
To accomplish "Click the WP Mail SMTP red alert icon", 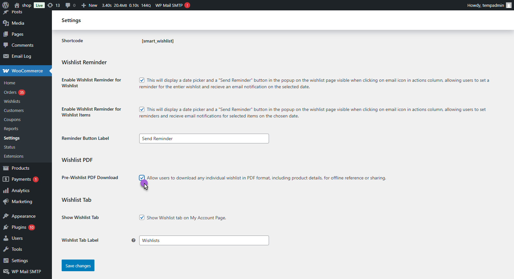I will coord(187,5).
